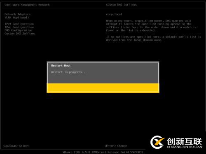Click the Configure Management Network title
Viewport: 206px width, 154px height.
[27, 5]
